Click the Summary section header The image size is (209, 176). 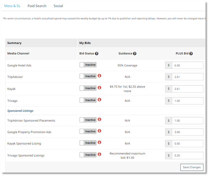14,43
